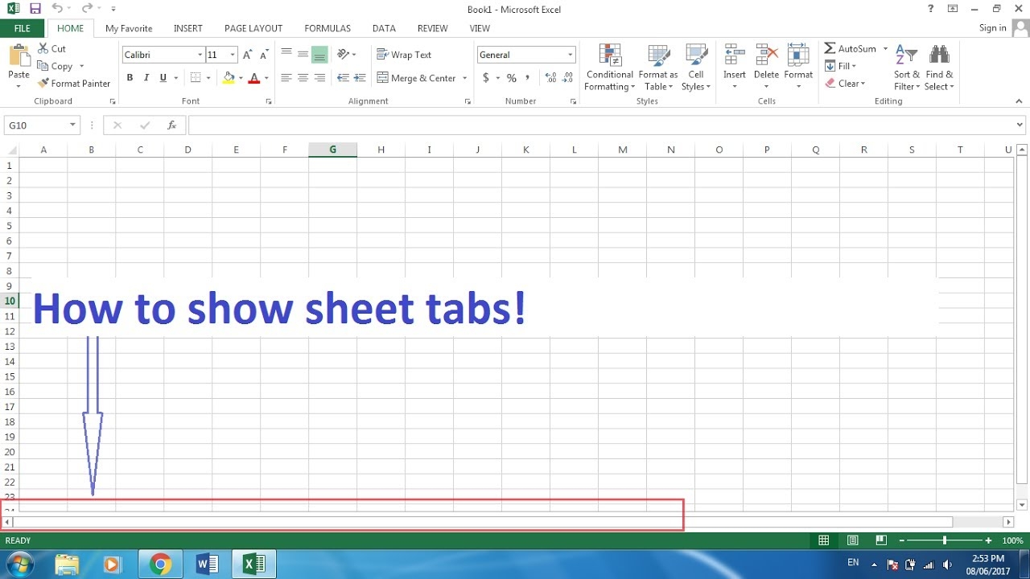Toggle Bold formatting
This screenshot has height=579, width=1030.
[x=130, y=78]
